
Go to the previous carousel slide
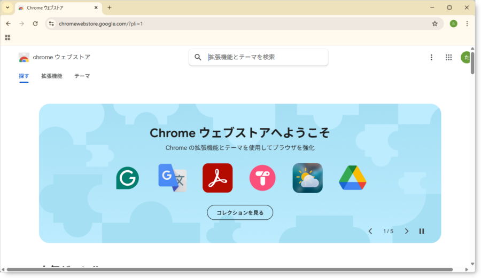coord(370,231)
